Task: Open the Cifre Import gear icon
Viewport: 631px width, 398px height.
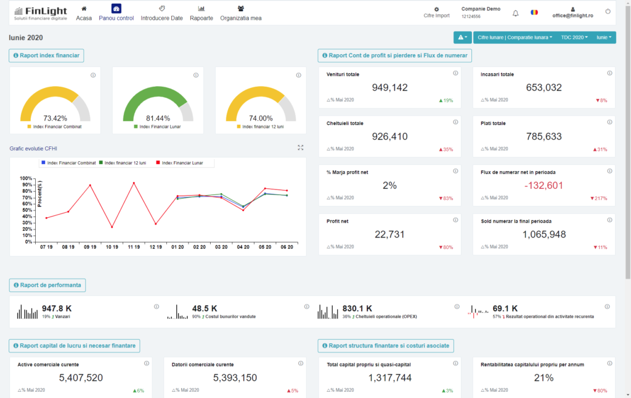Action: 436,10
